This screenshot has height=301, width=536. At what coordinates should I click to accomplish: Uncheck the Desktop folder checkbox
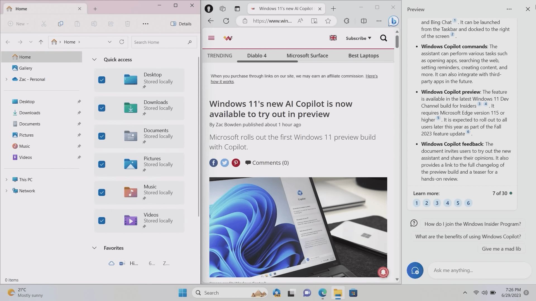[x=102, y=80]
